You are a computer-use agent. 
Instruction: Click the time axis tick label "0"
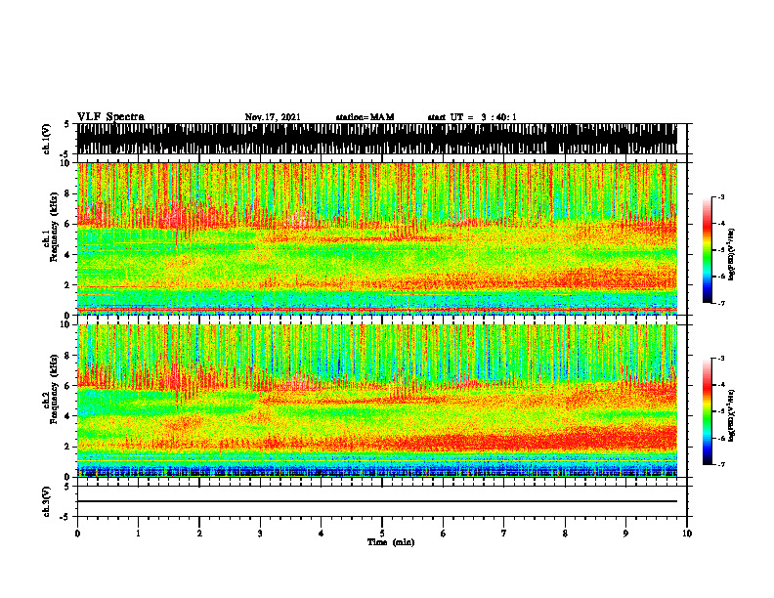(x=77, y=534)
